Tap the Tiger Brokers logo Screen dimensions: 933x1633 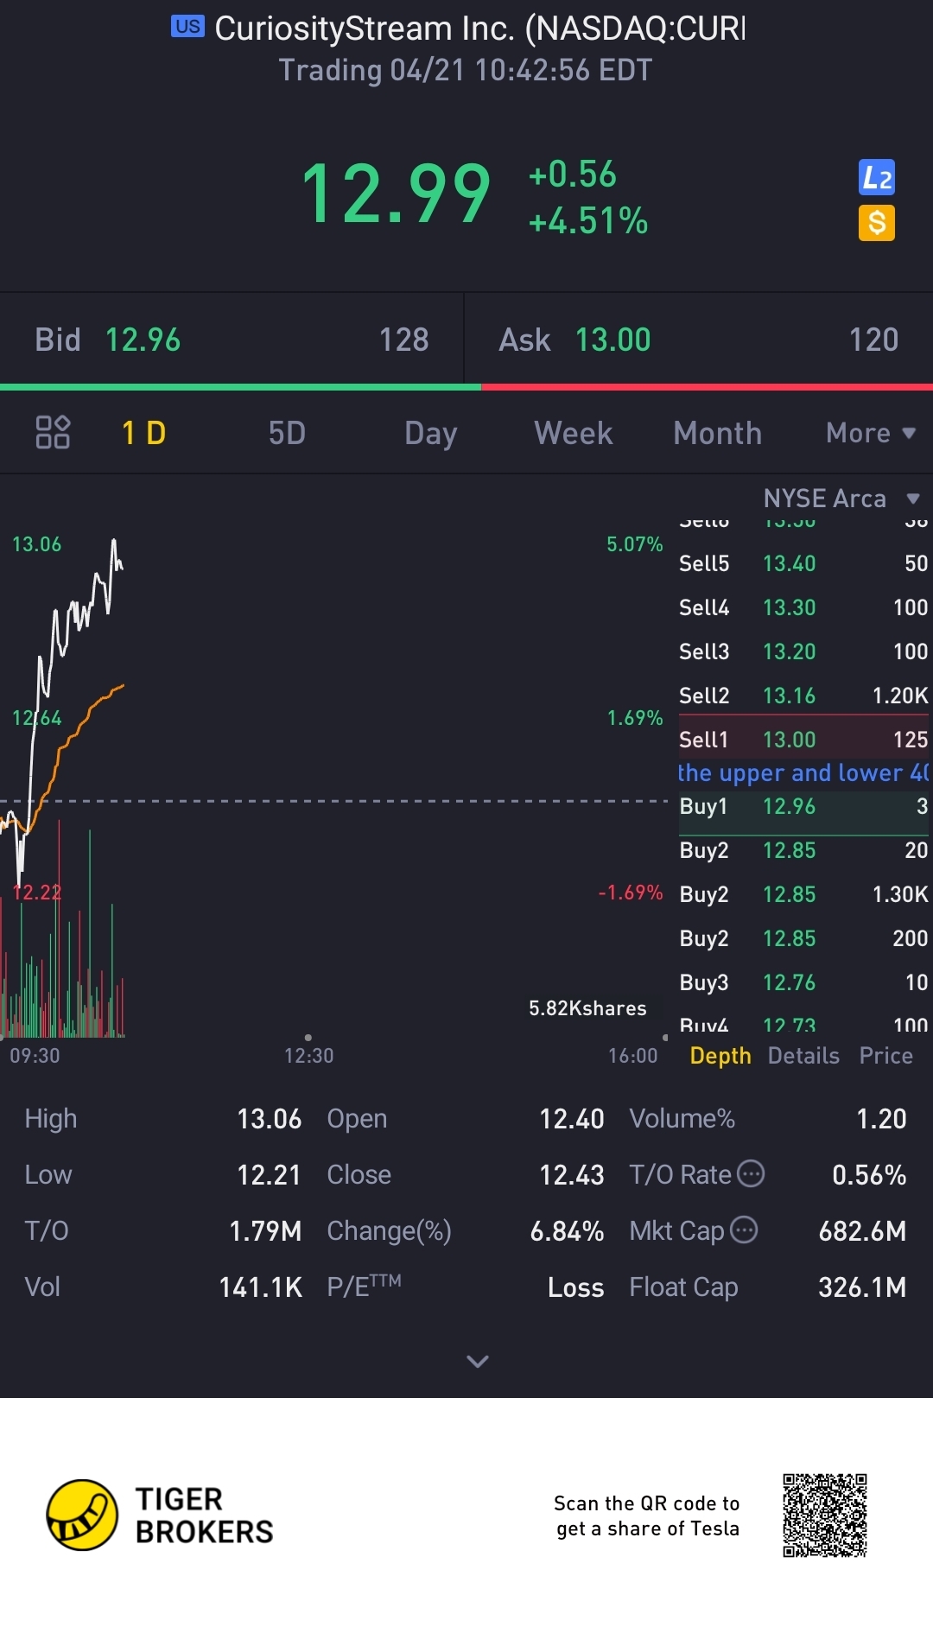tap(161, 1515)
